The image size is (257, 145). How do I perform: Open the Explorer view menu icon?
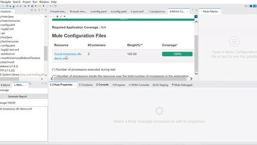[x=39, y=10]
